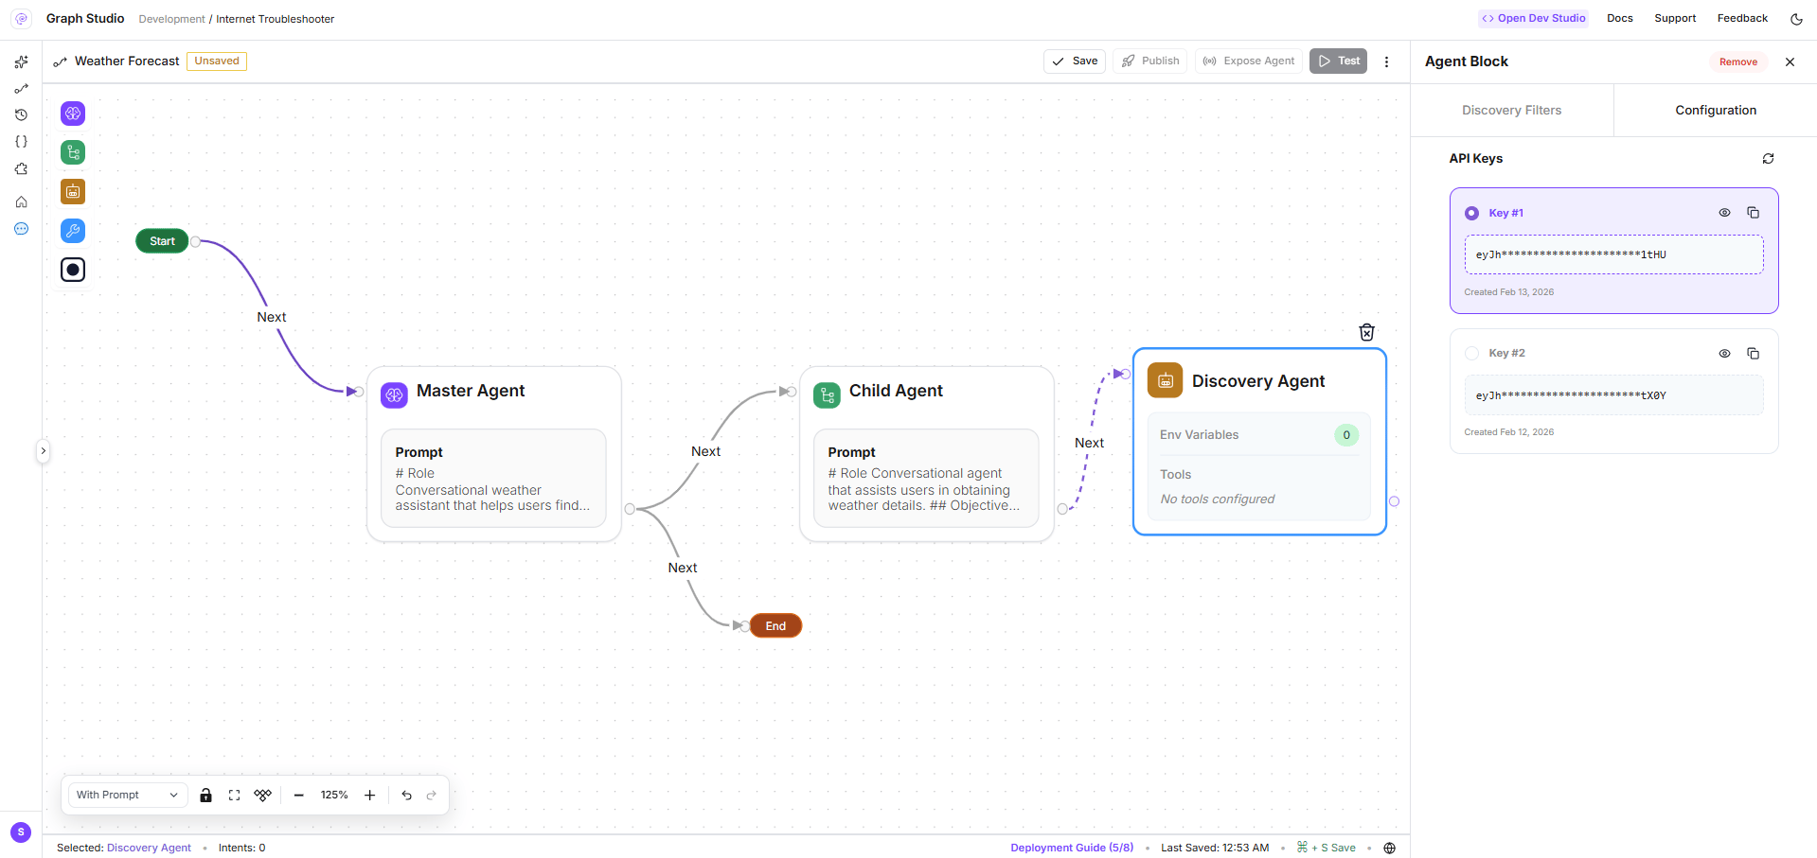This screenshot has height=858, width=1817.
Task: Click the Key #1 masked value field
Action: tap(1613, 254)
